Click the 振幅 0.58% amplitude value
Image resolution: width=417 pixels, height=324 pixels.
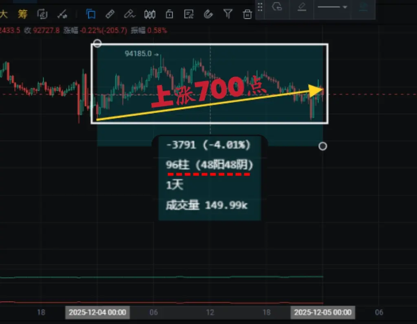coord(149,30)
